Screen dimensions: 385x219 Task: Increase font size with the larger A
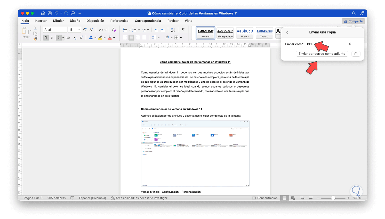coord(85,30)
